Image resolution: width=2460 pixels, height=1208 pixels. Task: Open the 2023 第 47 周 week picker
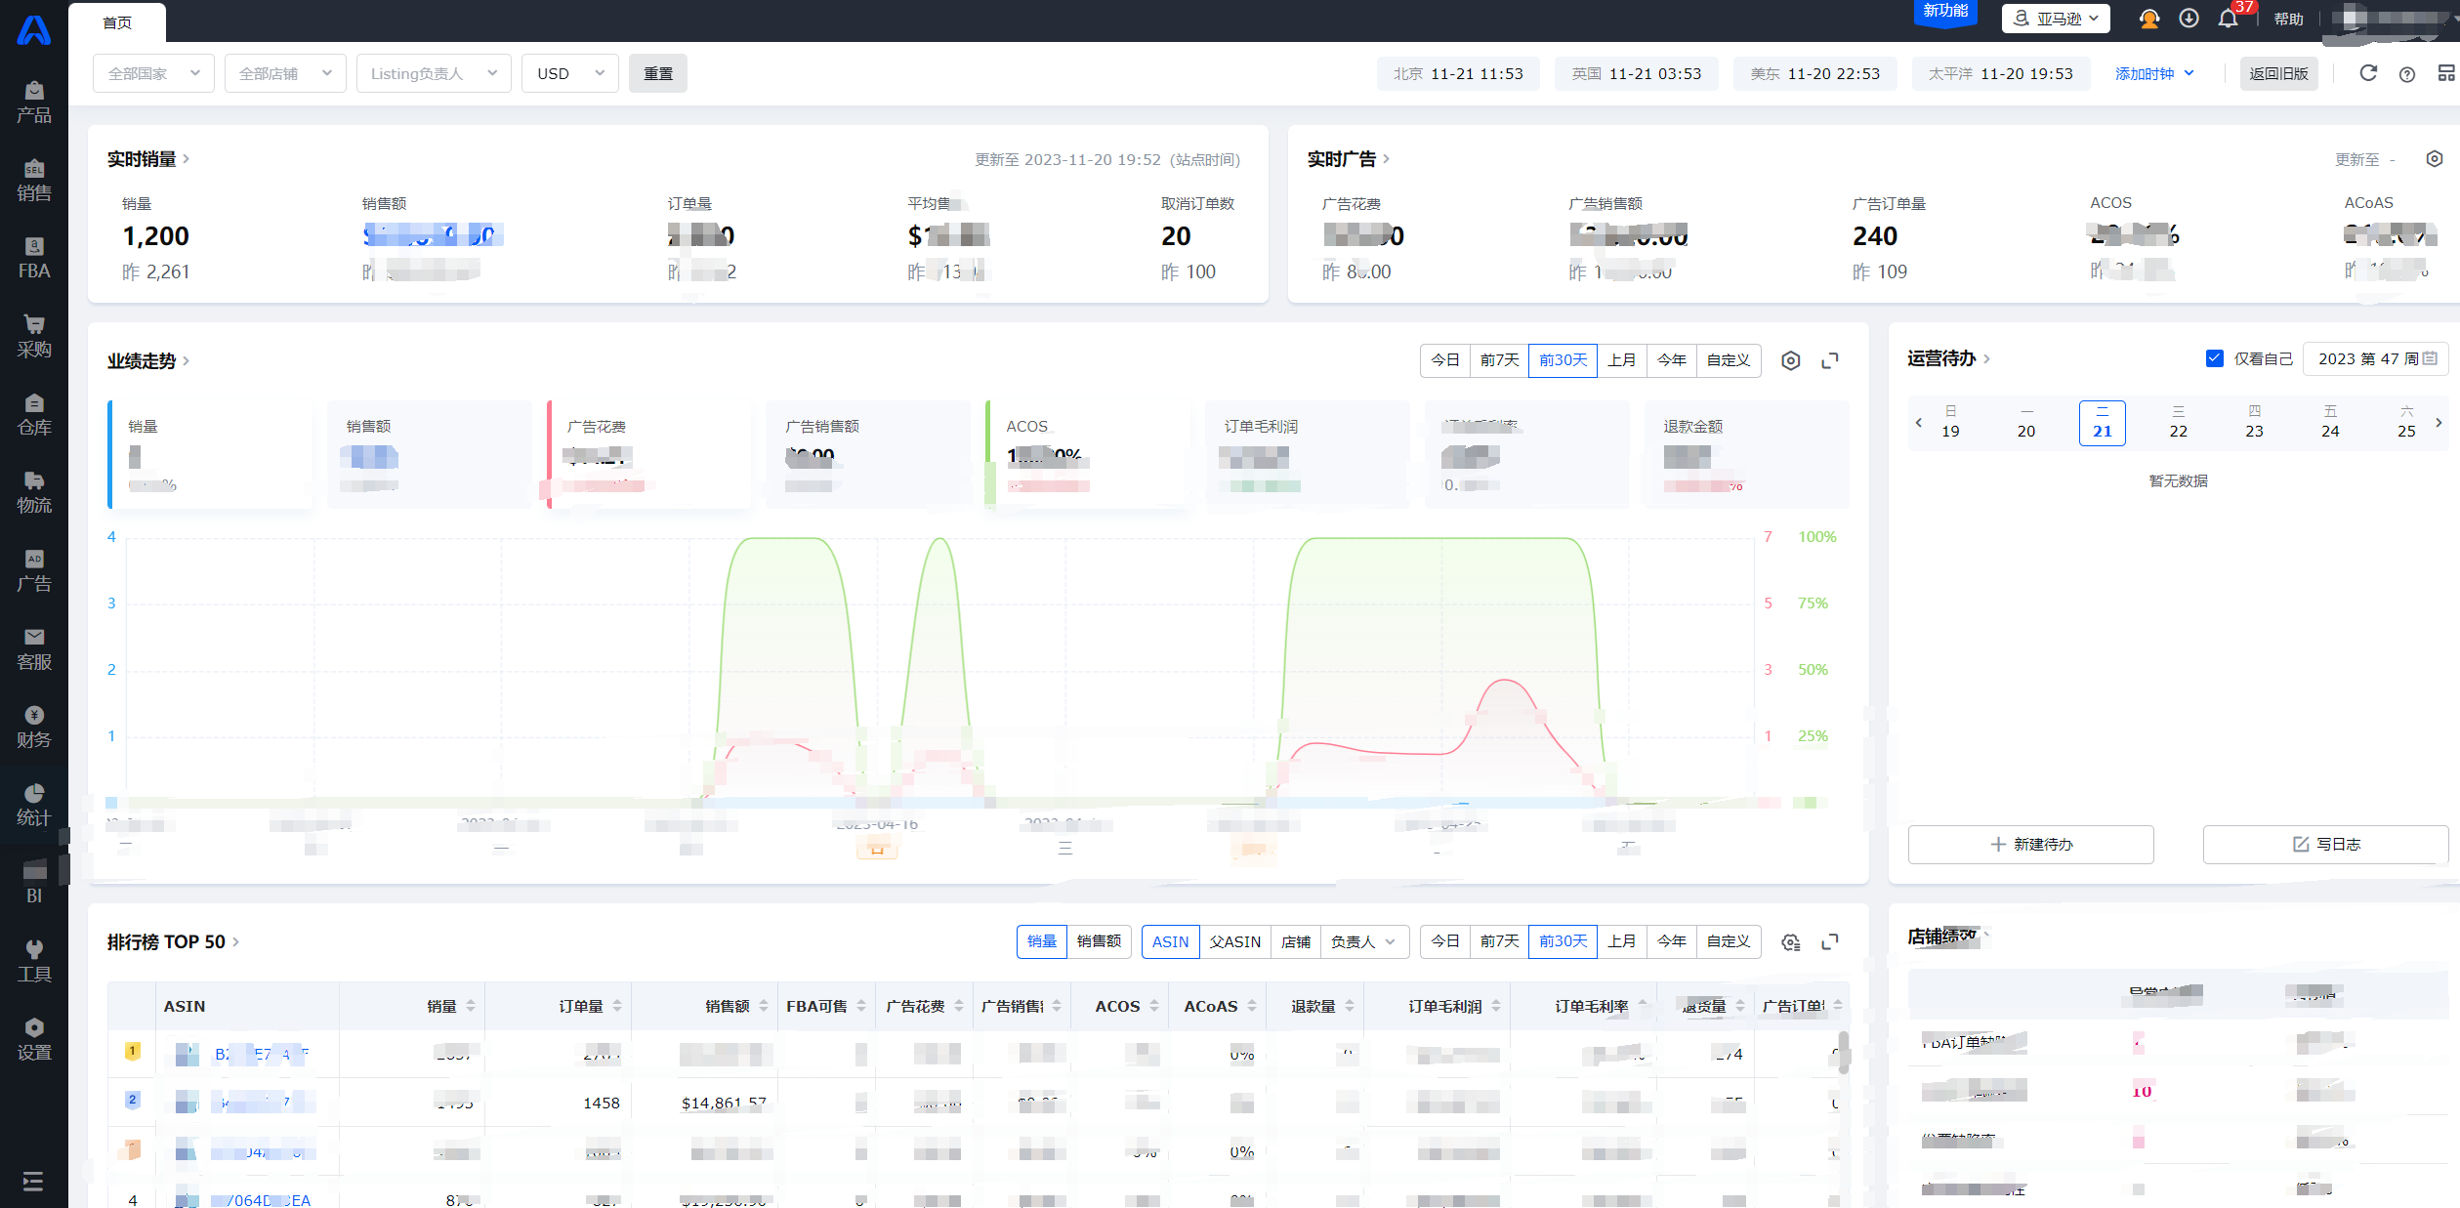point(2376,358)
